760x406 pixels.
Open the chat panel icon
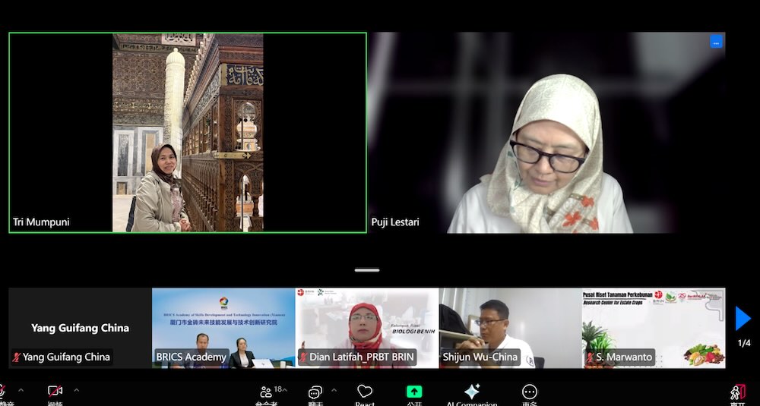[315, 392]
